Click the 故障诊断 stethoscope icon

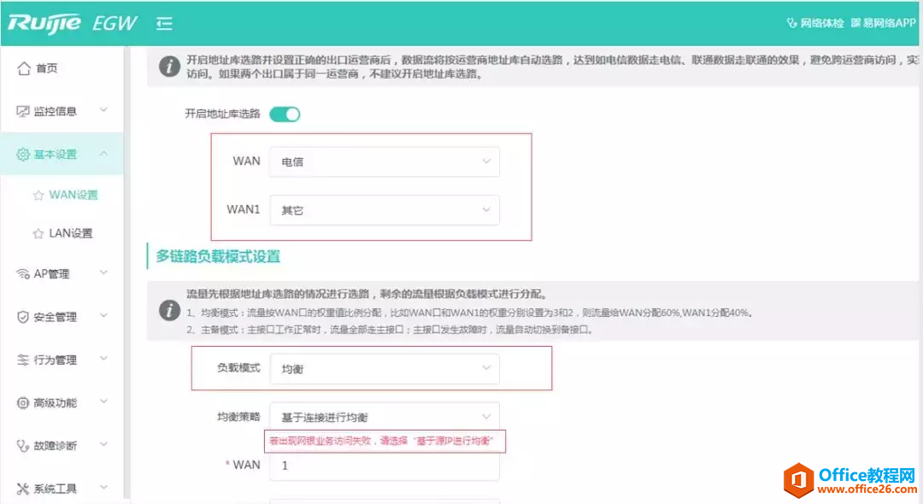23,446
